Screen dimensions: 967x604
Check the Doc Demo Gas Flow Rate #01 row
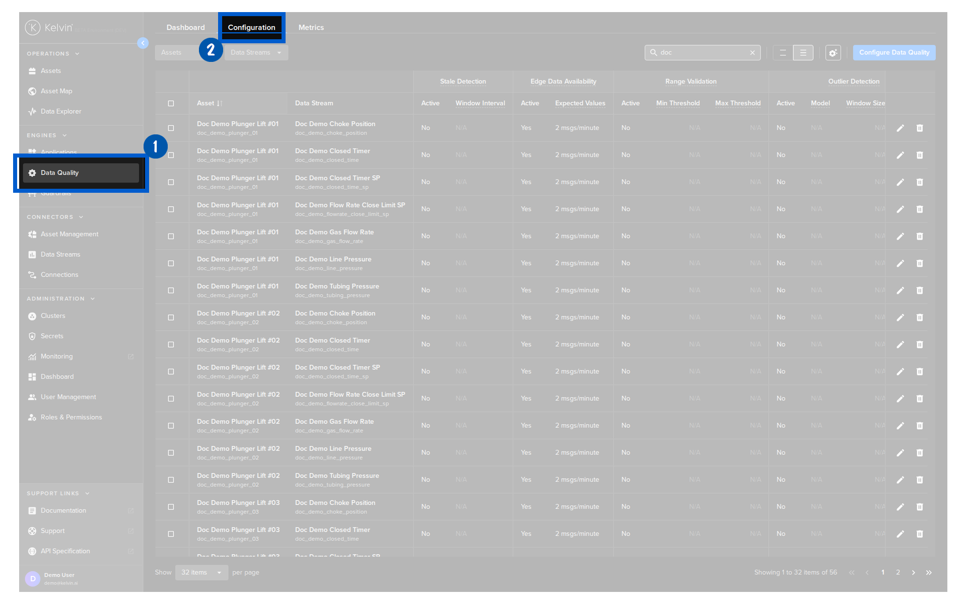171,236
